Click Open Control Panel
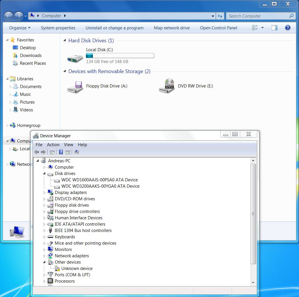299x297 pixels. 219,28
